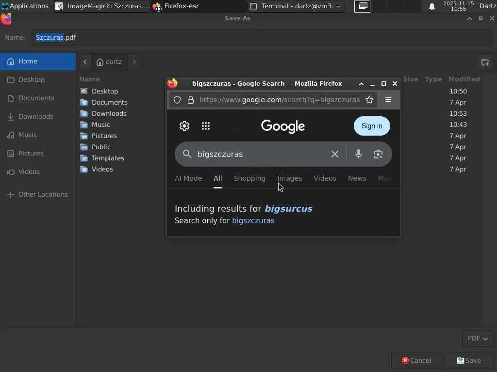Show site security padlock info
This screenshot has width=497, height=372.
(x=190, y=100)
